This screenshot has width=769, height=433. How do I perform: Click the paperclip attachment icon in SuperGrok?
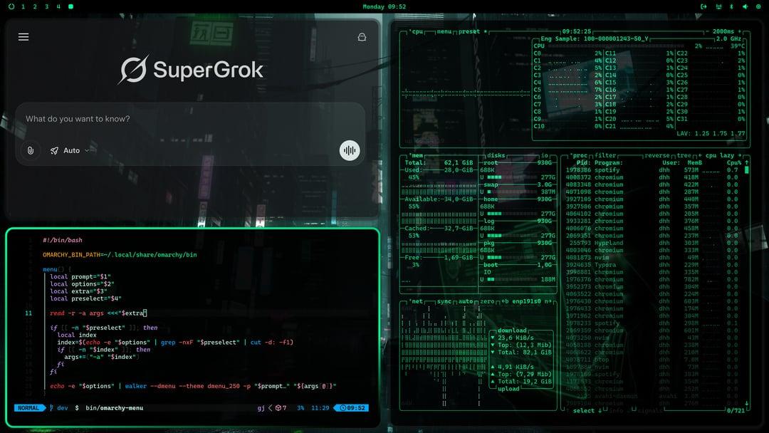click(x=31, y=150)
